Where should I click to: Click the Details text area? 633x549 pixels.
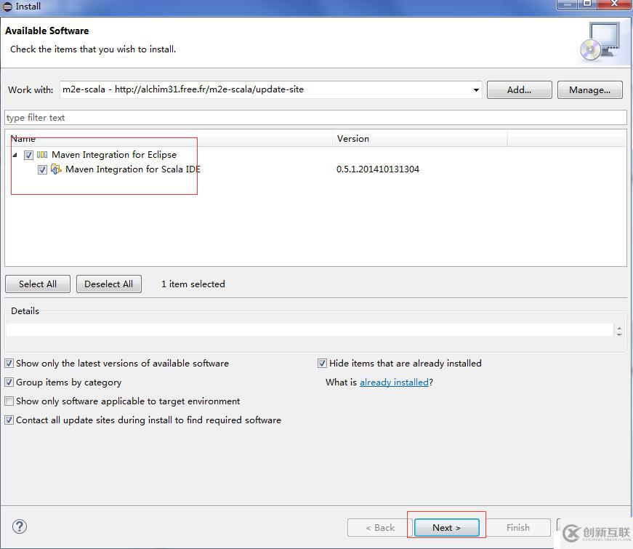point(310,329)
